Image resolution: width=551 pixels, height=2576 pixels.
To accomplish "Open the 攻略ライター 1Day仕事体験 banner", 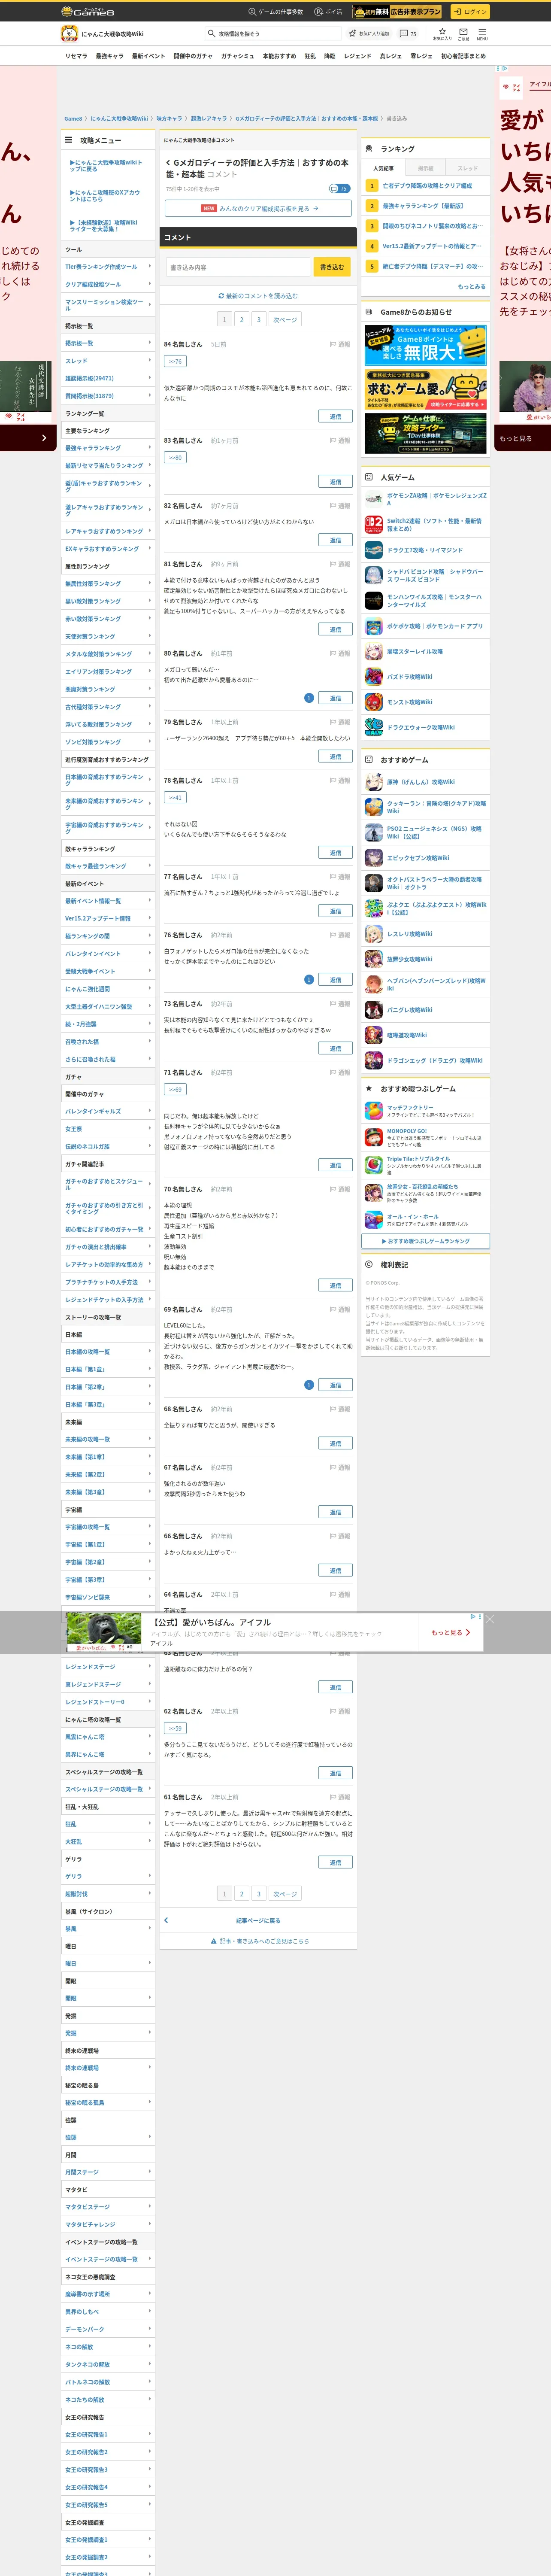I will pos(426,433).
